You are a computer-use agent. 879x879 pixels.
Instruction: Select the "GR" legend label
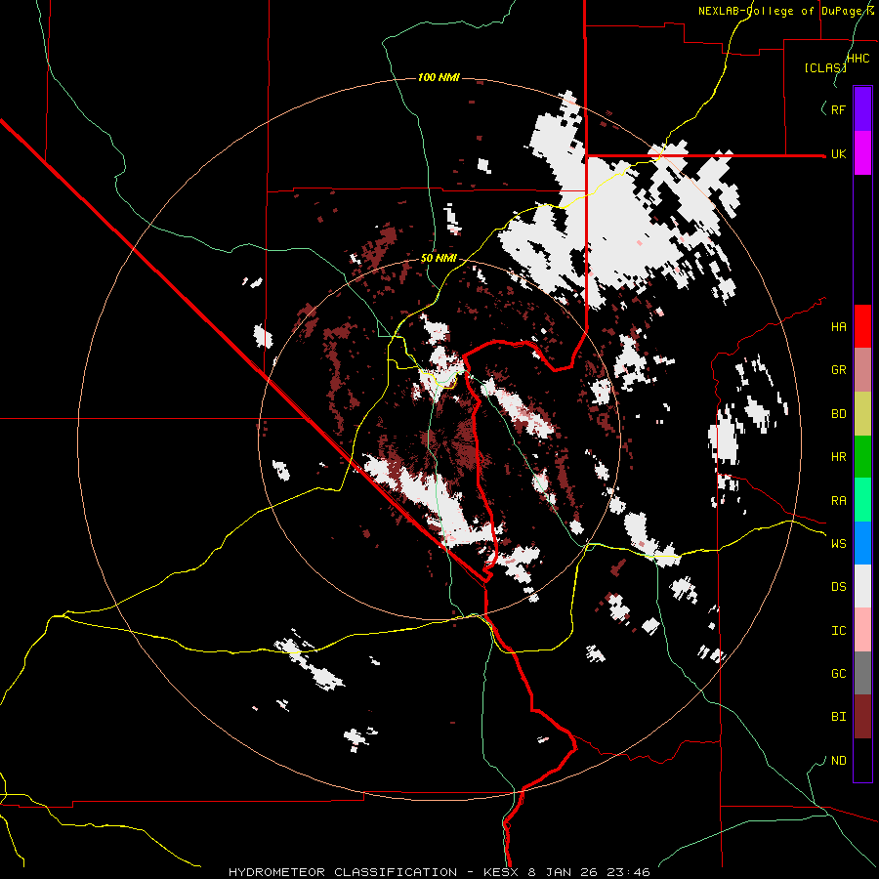(838, 370)
